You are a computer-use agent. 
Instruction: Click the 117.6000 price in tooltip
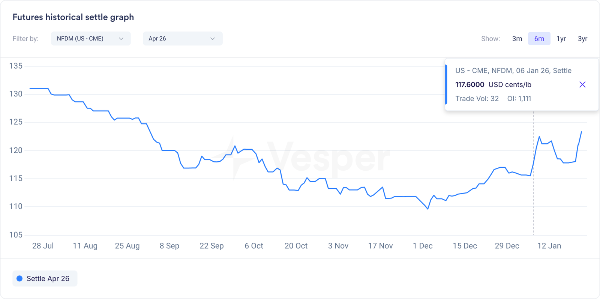coord(469,84)
